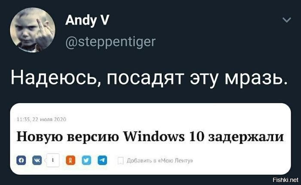The height and width of the screenshot is (185, 301).
Task: Share the article via Facebook icon
Action: [21, 160]
